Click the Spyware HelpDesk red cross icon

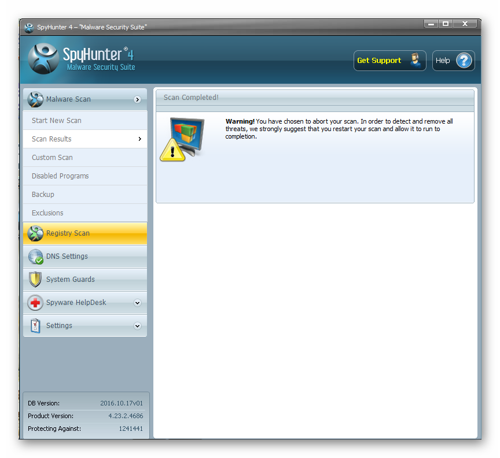[35, 303]
